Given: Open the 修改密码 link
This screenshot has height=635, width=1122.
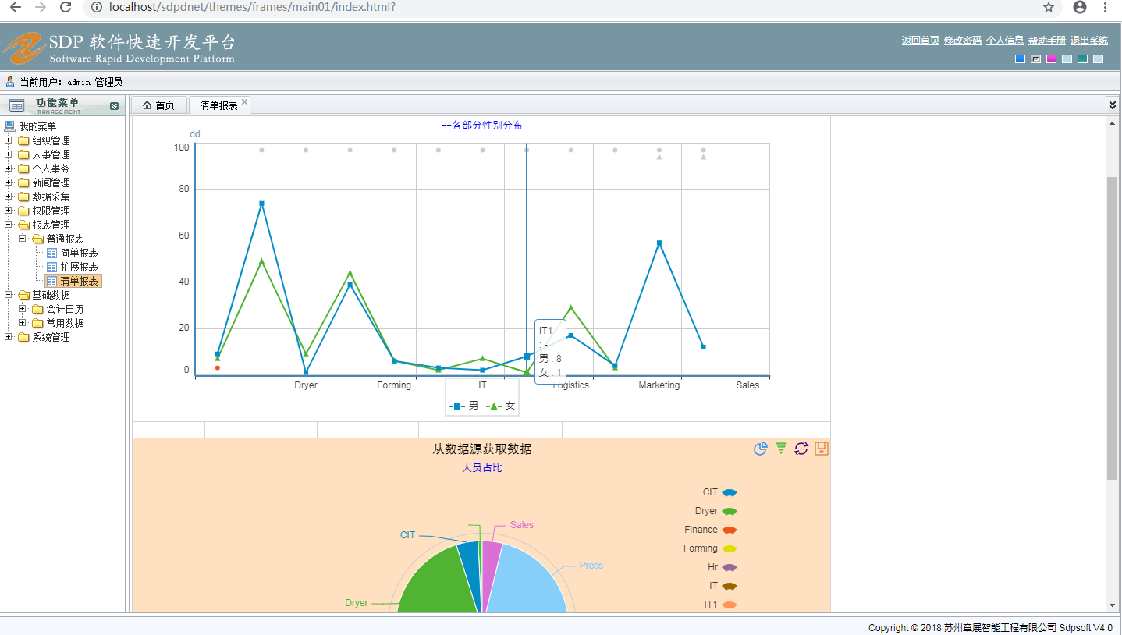Looking at the screenshot, I should [x=962, y=41].
